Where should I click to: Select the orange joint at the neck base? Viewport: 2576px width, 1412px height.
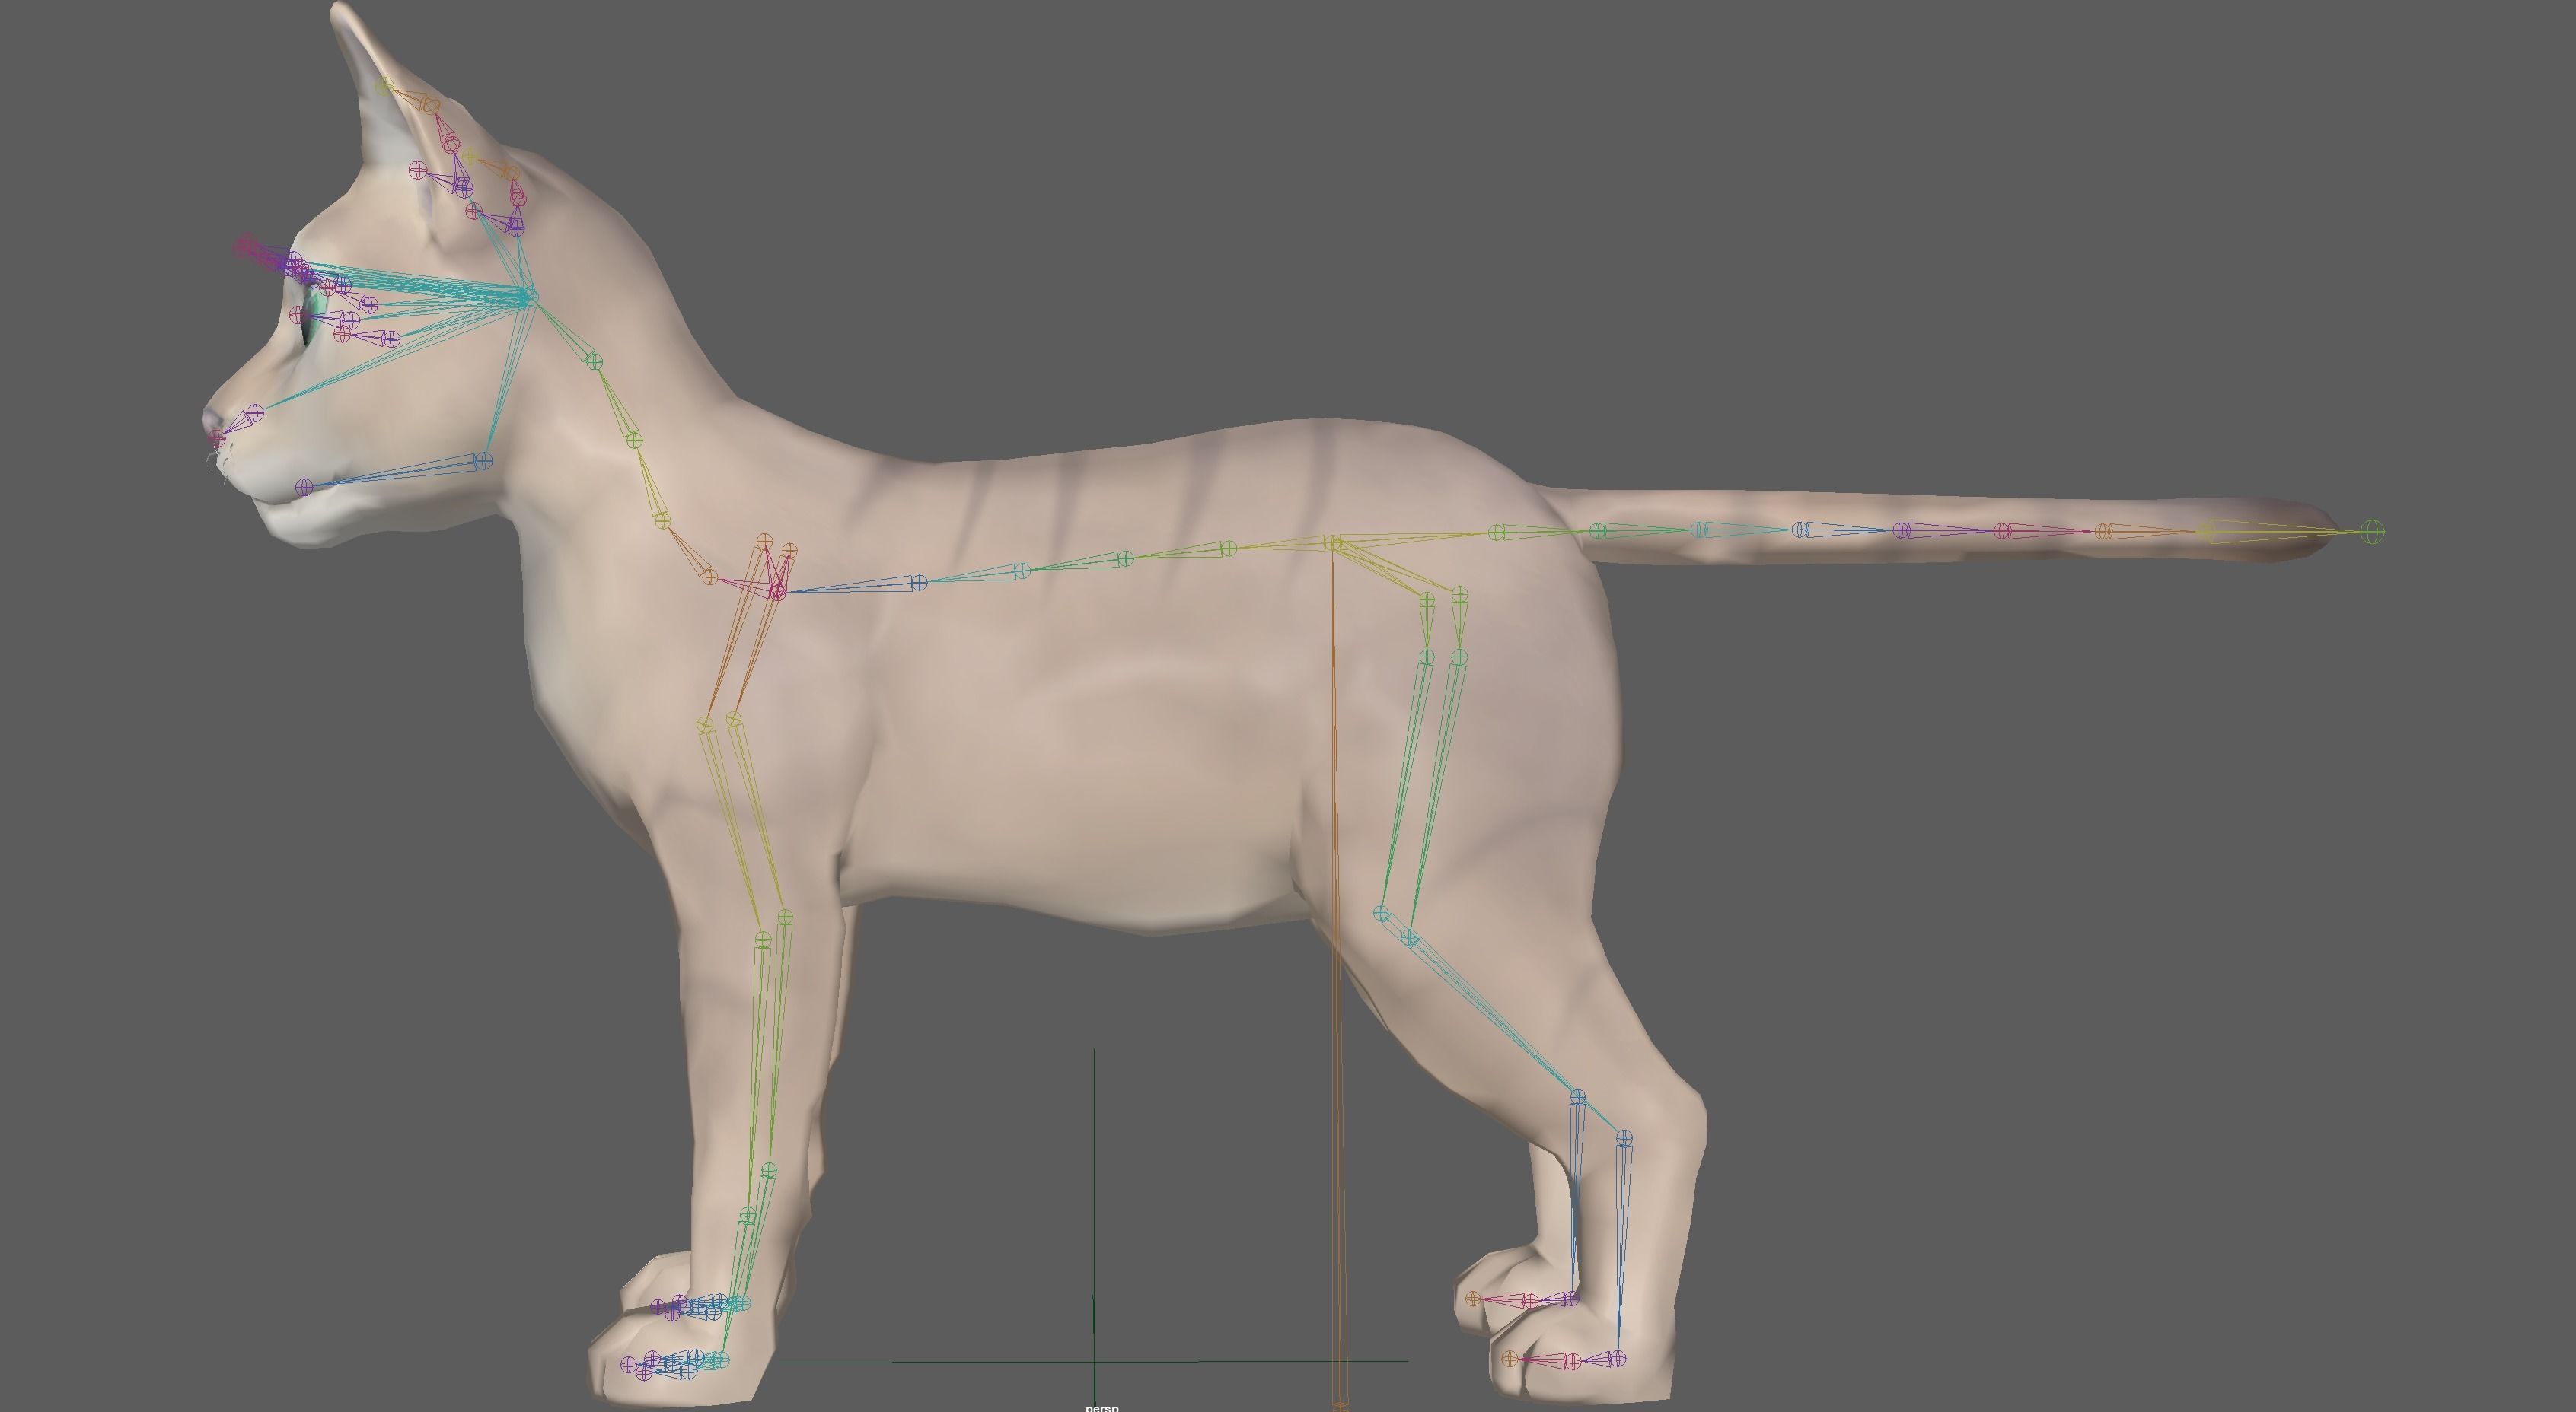[x=709, y=577]
